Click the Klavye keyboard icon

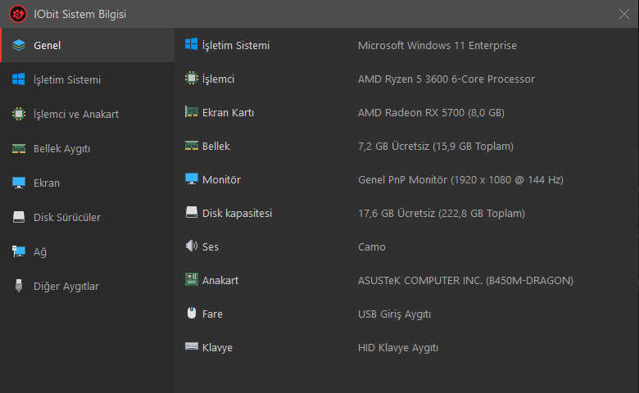coord(192,346)
